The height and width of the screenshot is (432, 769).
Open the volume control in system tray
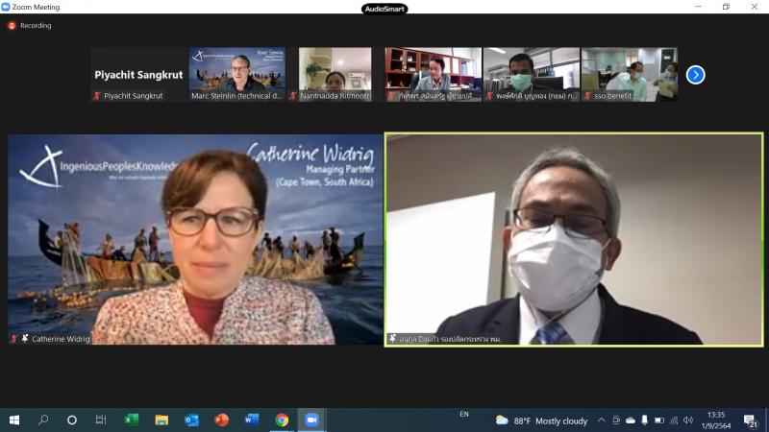point(688,420)
